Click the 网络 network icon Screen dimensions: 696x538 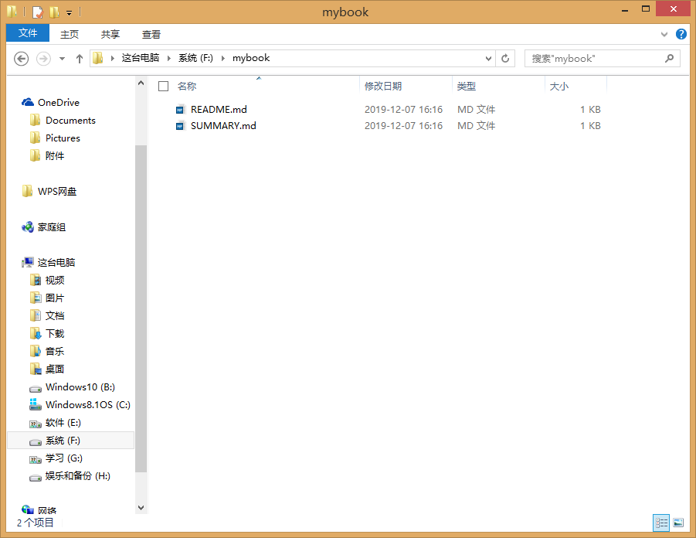pos(28,509)
